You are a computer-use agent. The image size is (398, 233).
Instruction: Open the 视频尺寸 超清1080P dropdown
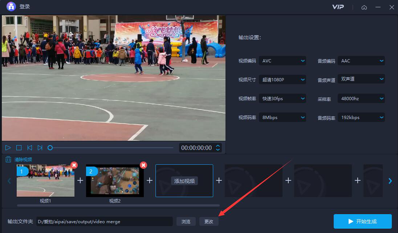point(282,80)
